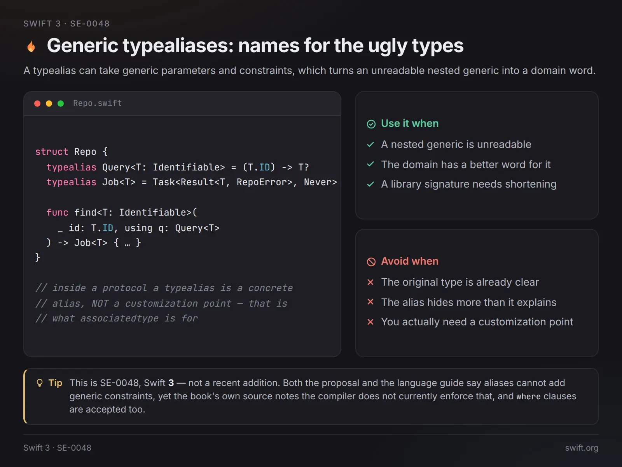
Task: Click the ) -> Job<T> { … } line
Action: (94, 243)
